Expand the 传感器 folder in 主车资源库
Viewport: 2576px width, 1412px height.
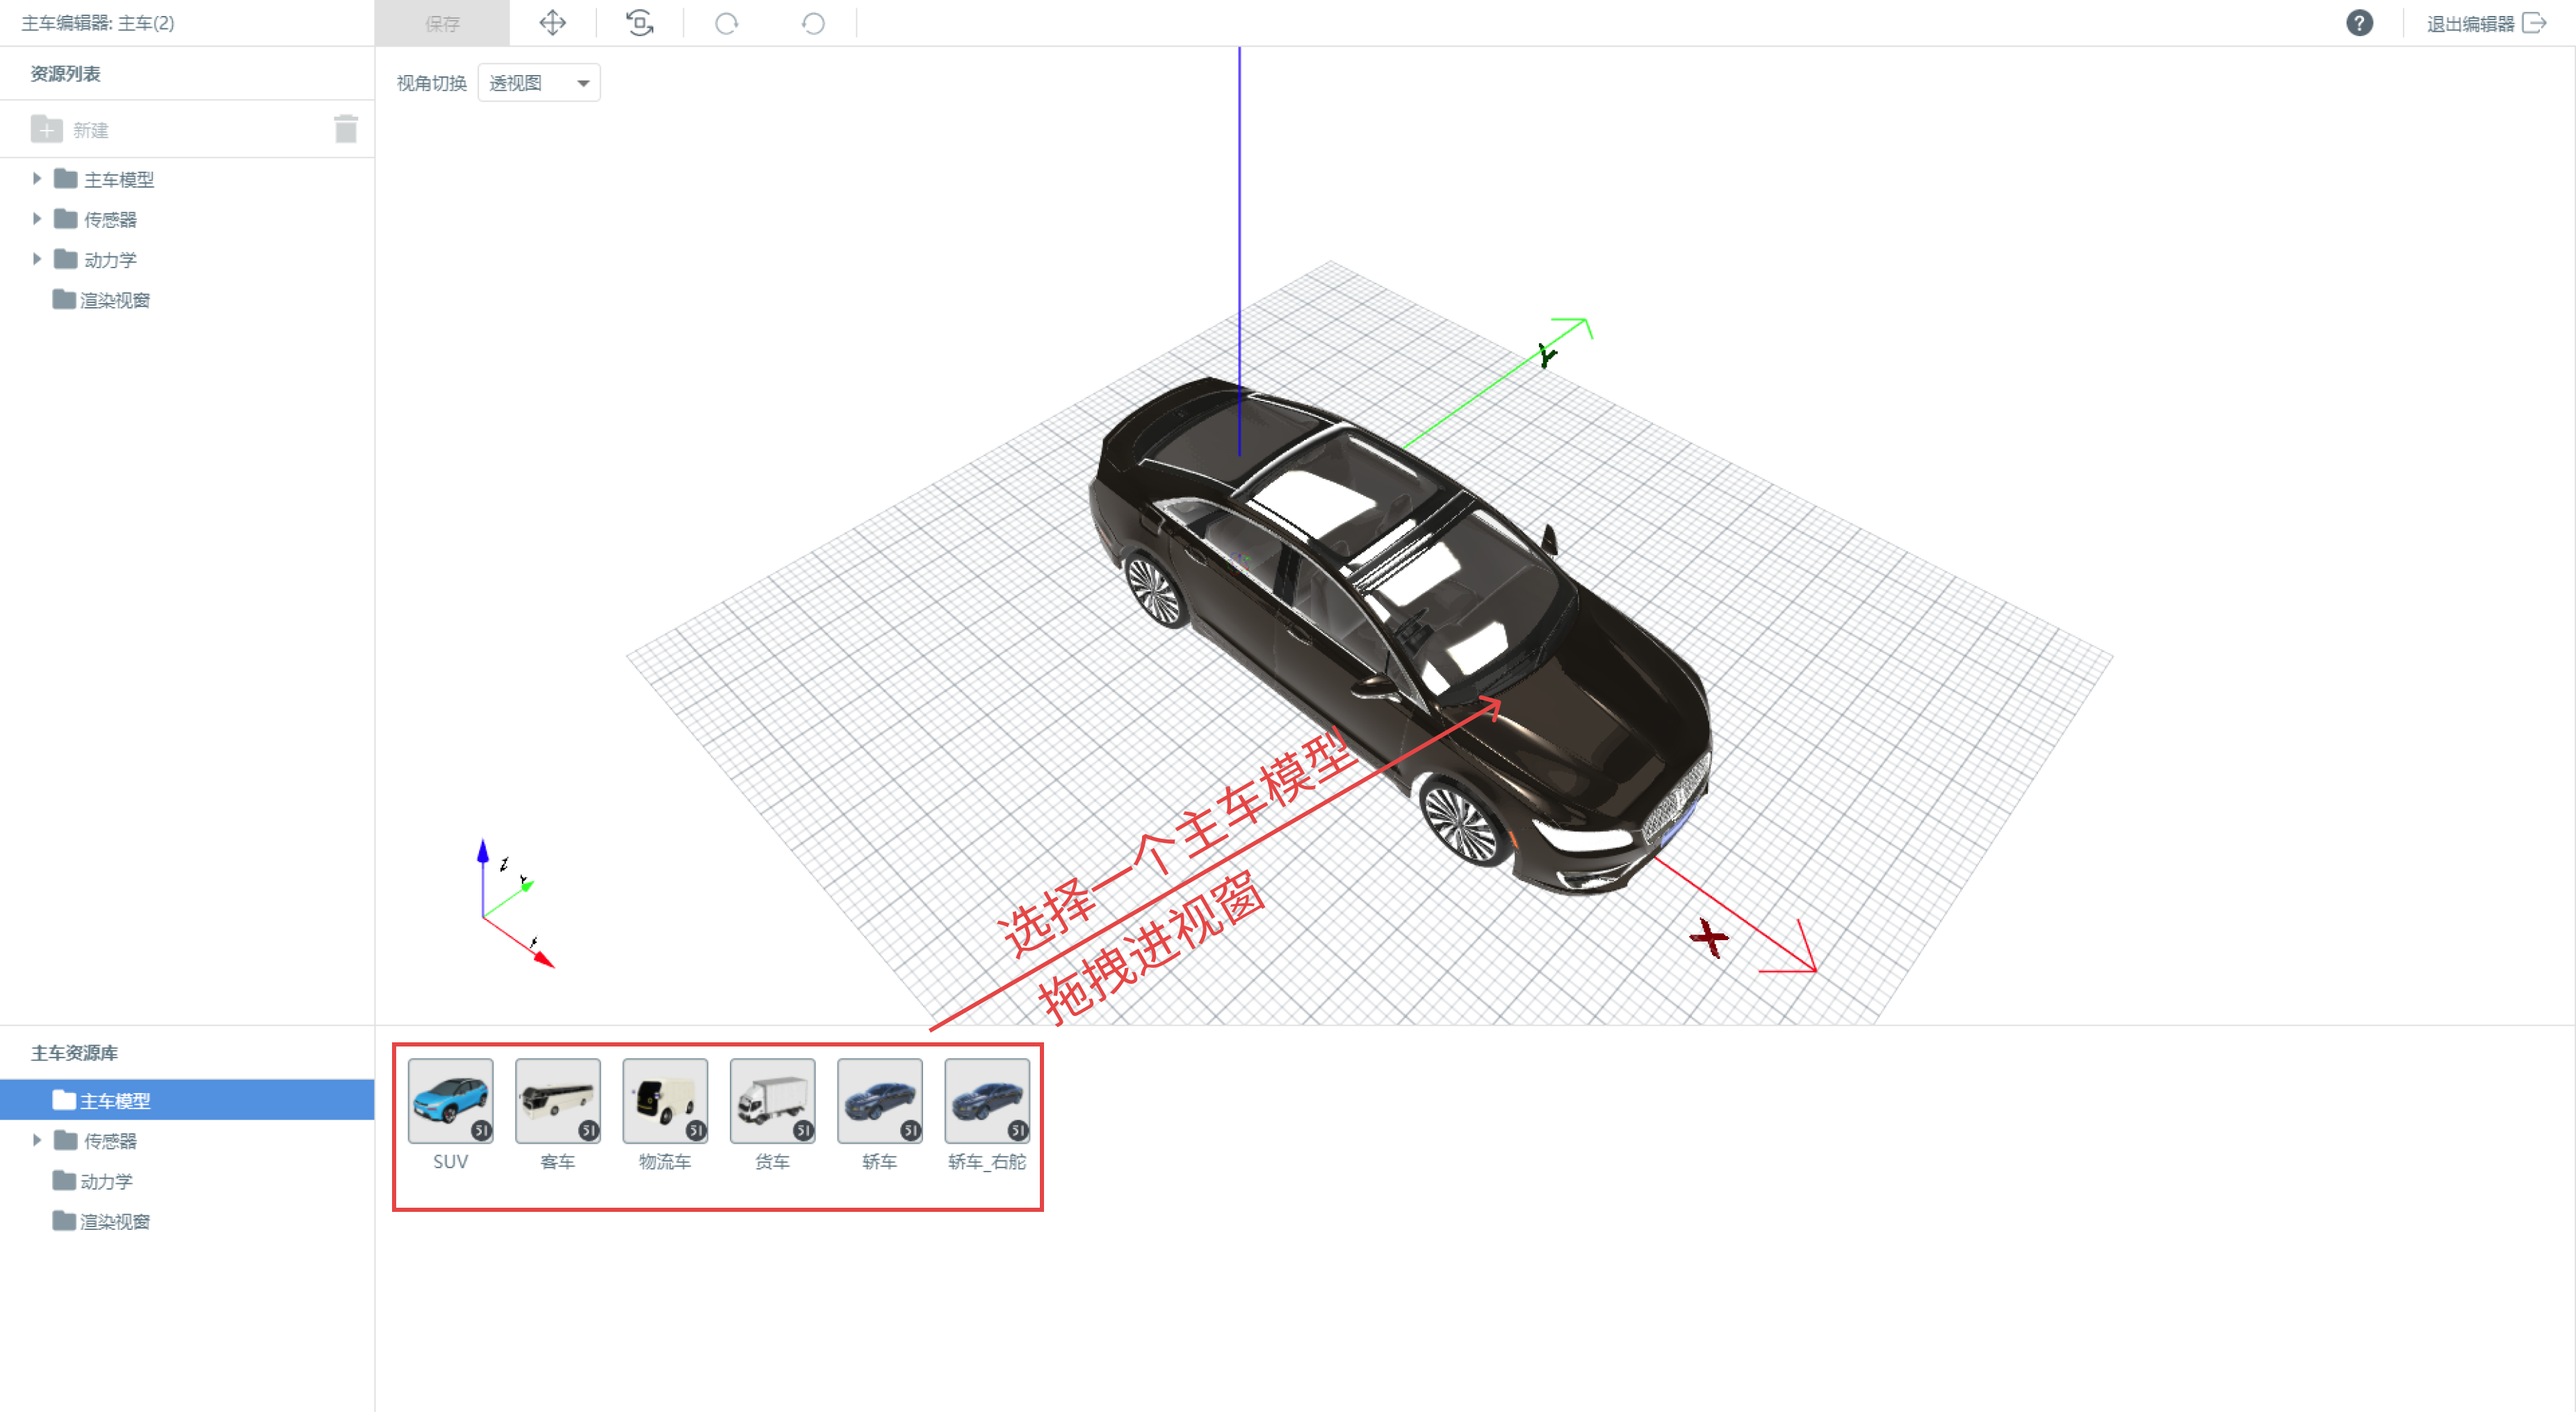click(37, 1140)
